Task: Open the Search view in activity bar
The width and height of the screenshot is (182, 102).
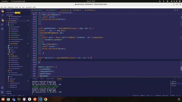Action: [2, 15]
